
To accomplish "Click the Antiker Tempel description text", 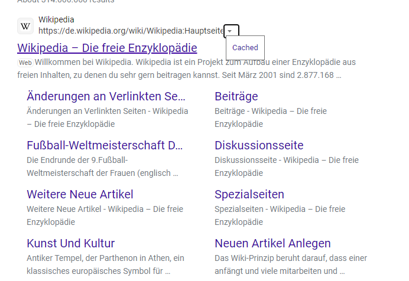I will point(105,264).
